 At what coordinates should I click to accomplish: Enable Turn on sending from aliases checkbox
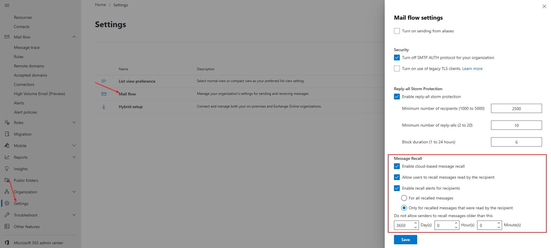coord(397,31)
